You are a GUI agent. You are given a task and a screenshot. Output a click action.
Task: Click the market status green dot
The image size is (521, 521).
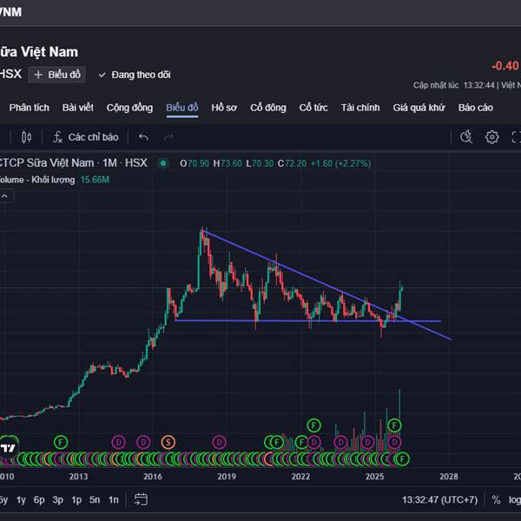pos(163,163)
